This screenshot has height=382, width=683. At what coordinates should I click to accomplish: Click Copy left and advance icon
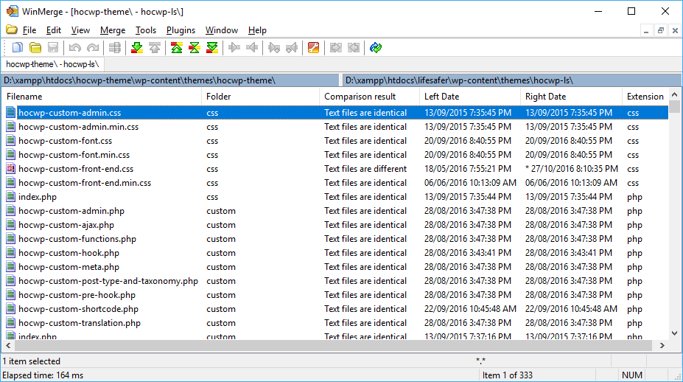pyautogui.click(x=292, y=47)
